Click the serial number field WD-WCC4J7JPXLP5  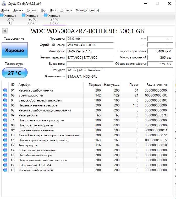pyautogui.click(x=90, y=45)
